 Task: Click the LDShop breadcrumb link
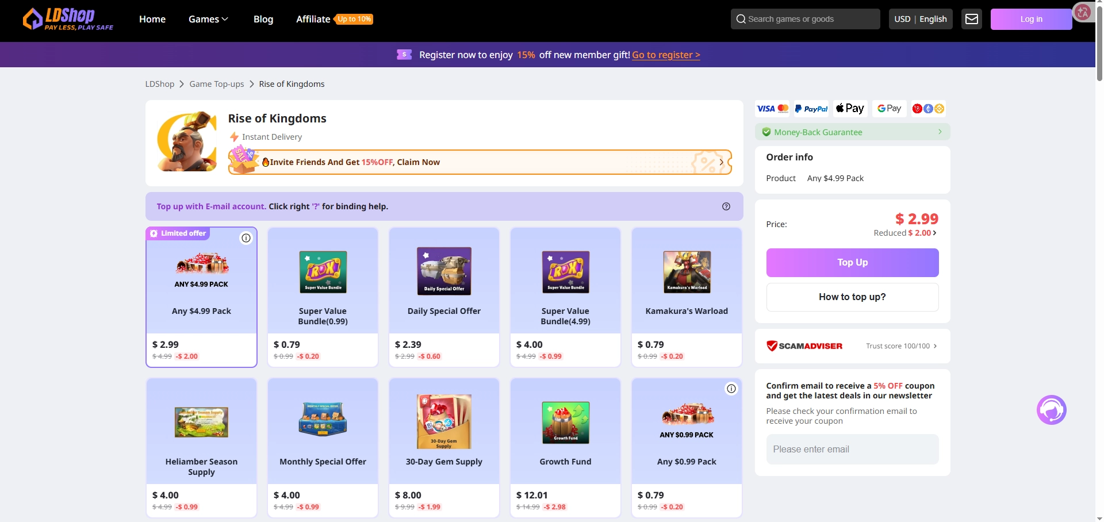159,84
